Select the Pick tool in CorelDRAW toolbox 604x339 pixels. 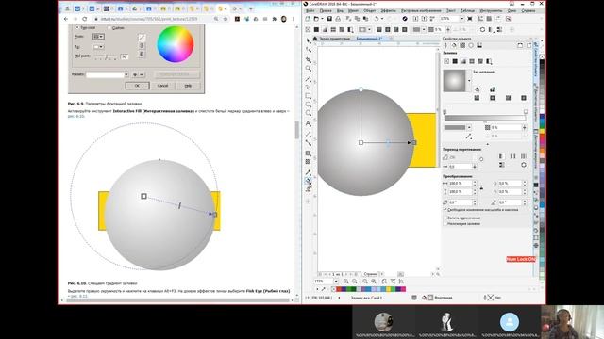pos(309,40)
